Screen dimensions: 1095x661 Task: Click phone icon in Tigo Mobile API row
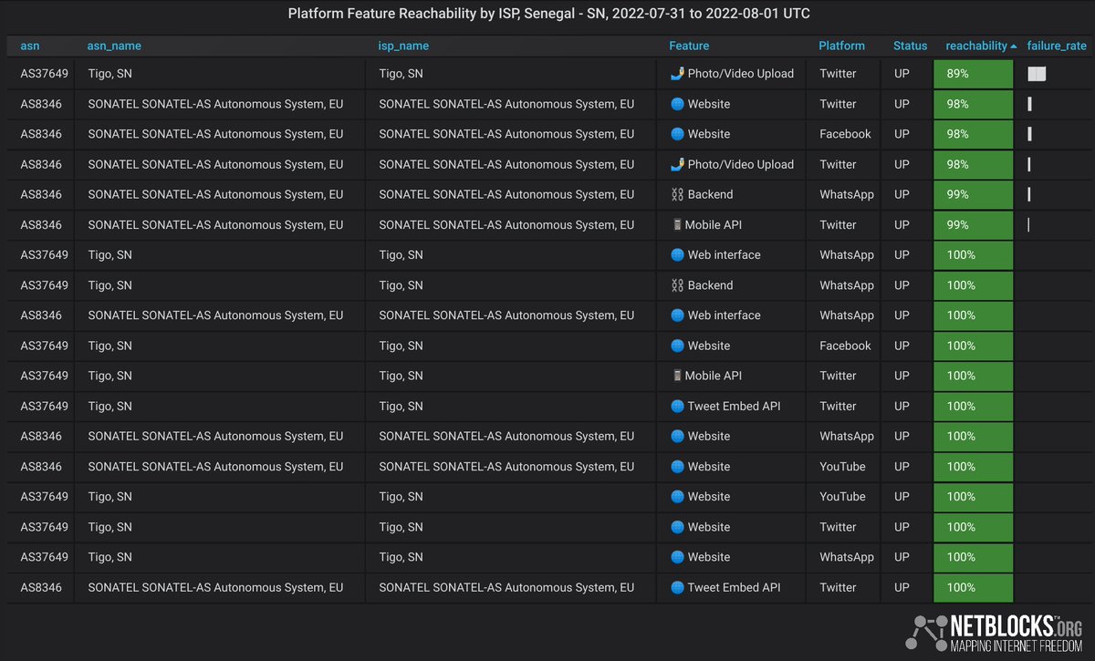677,376
